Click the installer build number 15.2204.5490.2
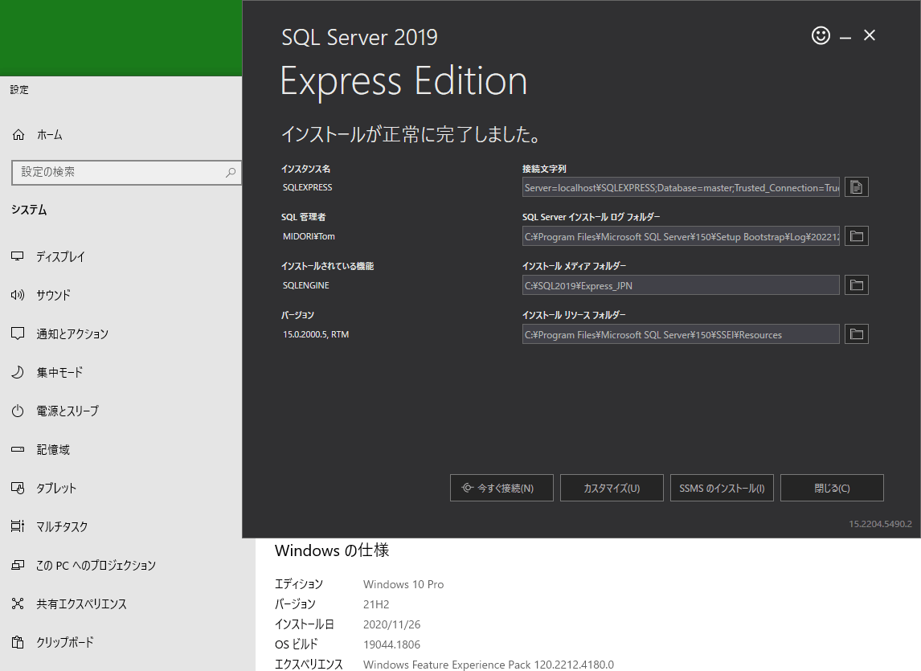 (x=880, y=523)
